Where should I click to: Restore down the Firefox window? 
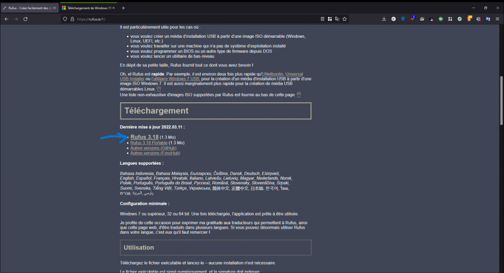(x=486, y=8)
